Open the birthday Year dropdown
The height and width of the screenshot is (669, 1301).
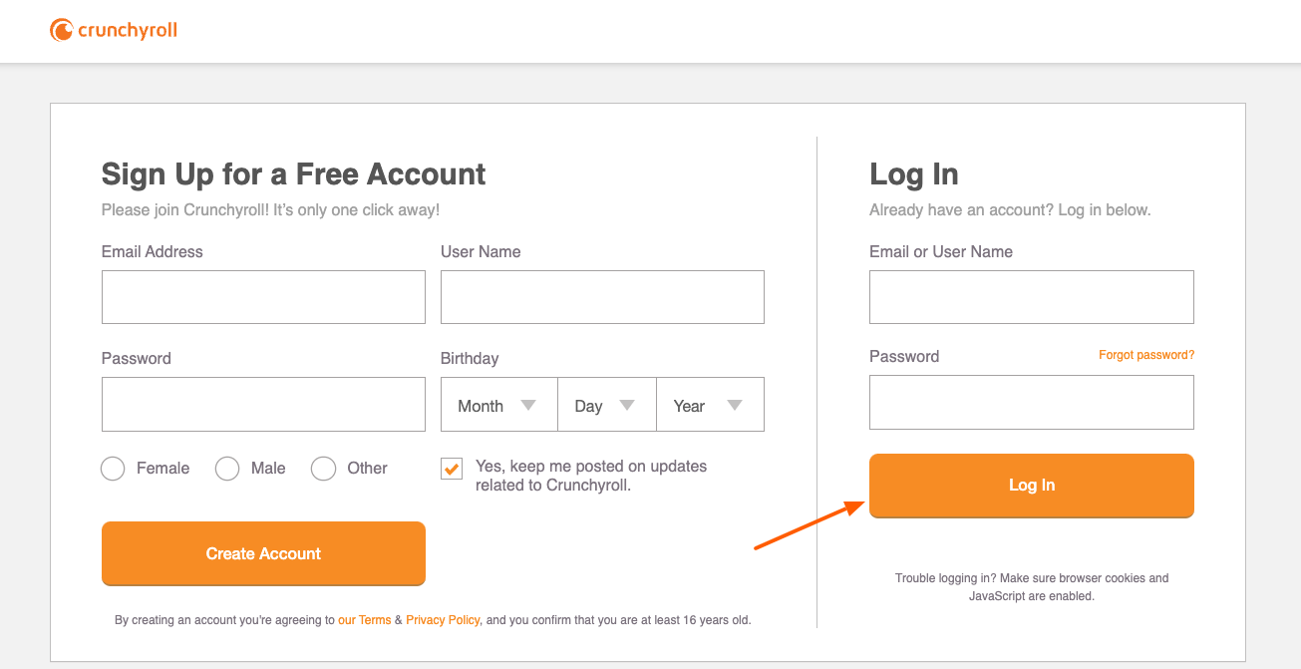[710, 405]
